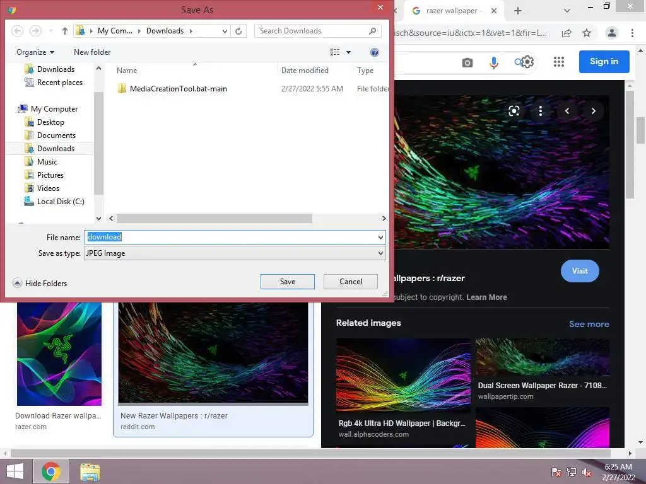
Task: Go back in Save As dialog
Action: (x=17, y=31)
